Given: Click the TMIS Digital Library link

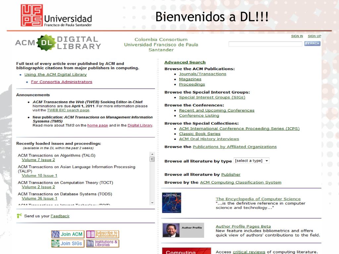Looking at the screenshot, I should (x=140, y=125).
